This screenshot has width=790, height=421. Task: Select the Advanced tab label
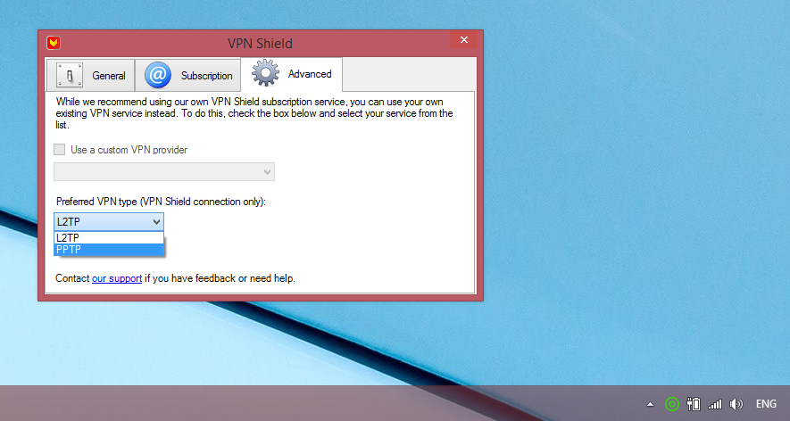[310, 74]
